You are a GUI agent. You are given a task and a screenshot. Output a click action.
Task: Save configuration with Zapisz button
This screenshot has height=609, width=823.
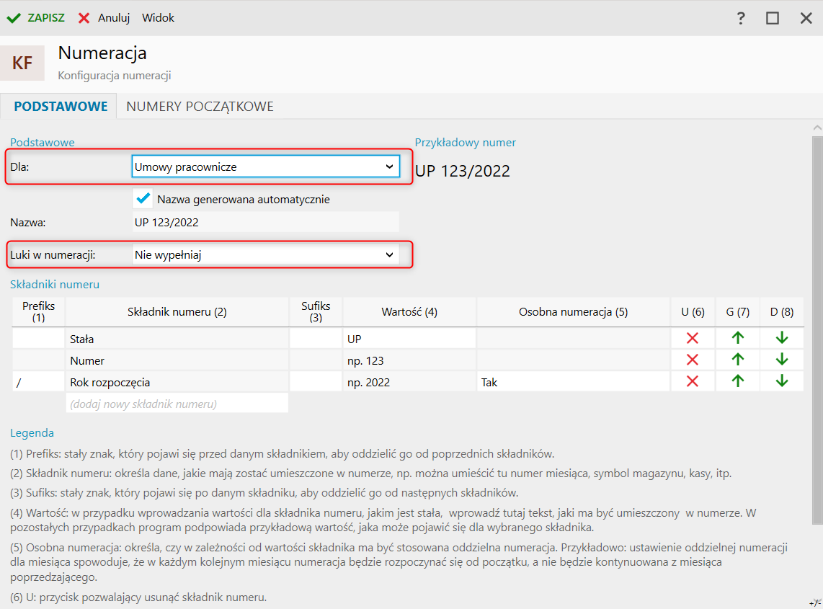[36, 18]
